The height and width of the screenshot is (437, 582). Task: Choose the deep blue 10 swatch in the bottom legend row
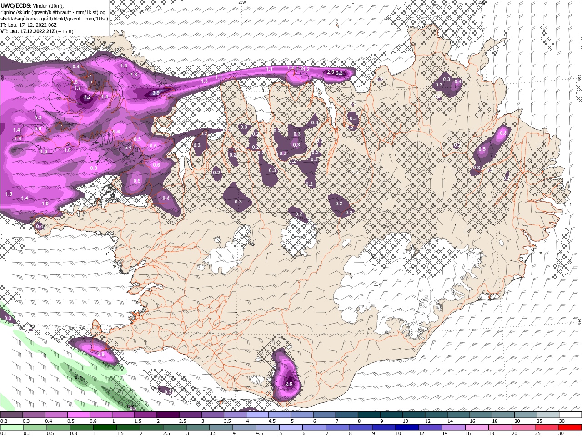click(x=407, y=427)
